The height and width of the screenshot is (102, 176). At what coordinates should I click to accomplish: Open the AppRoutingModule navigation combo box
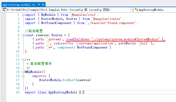(155, 10)
